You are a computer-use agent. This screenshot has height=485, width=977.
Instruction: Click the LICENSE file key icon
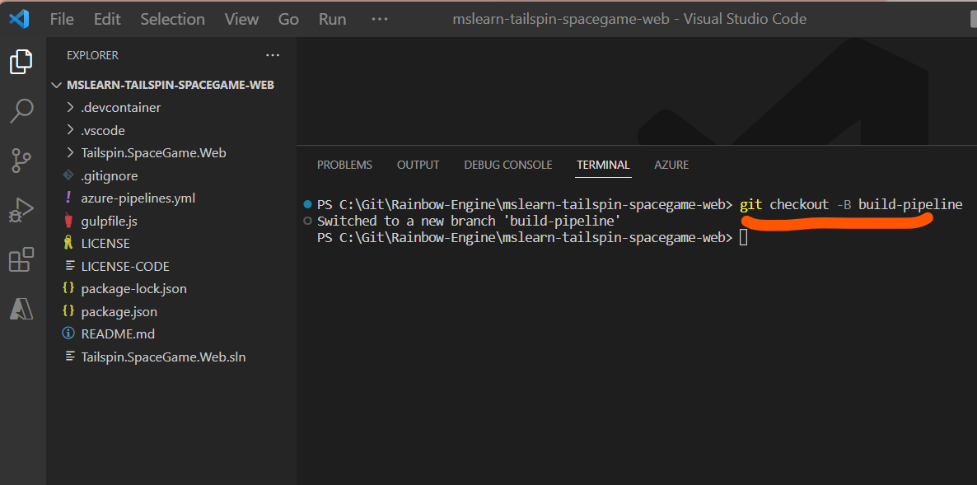[x=68, y=244]
